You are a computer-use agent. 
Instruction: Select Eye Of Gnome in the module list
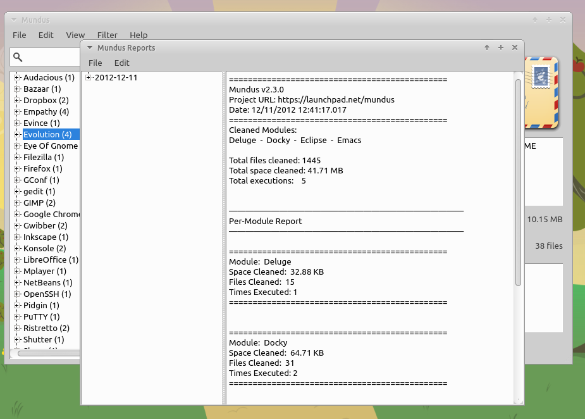pyautogui.click(x=51, y=146)
